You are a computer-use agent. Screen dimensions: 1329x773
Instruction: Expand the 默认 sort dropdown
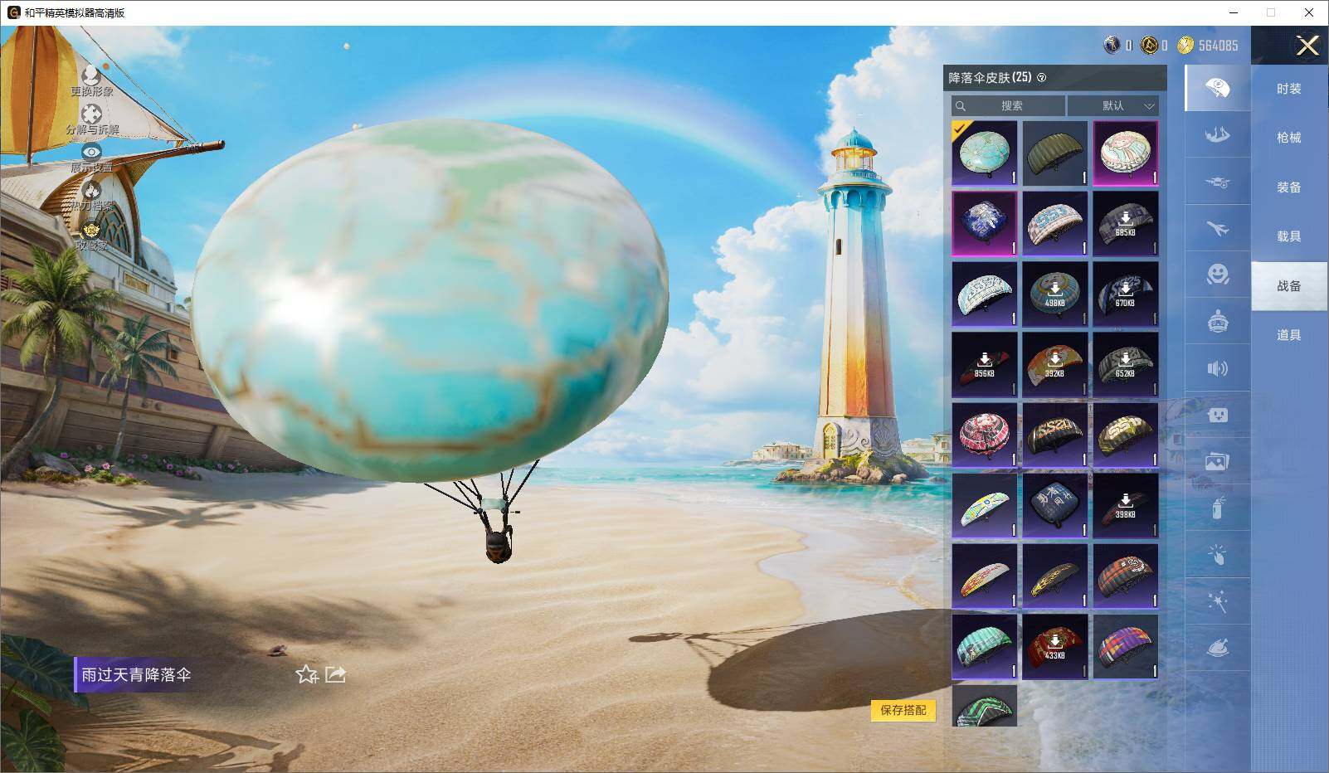click(1112, 105)
